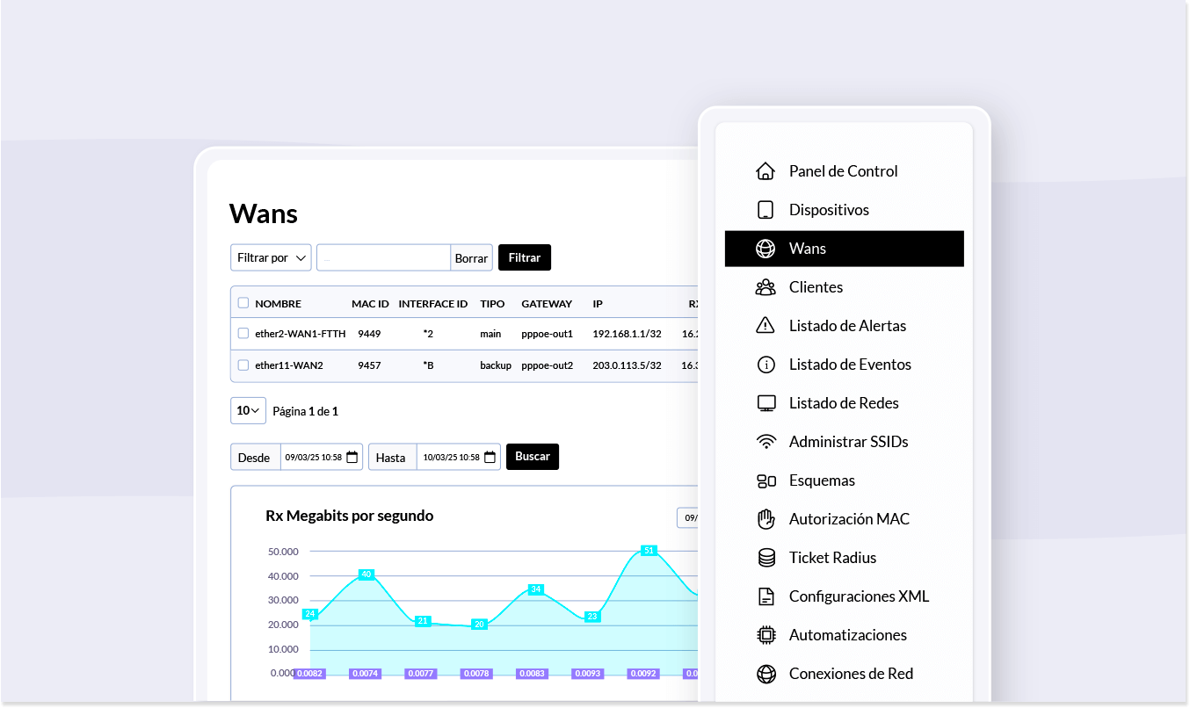Click the info circle icon for Listado de Eventos

[x=766, y=365]
